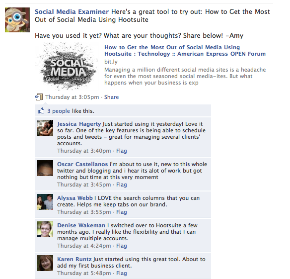Flag Jessica Hagerty's comment
Image resolution: width=290 pixels, height=279 pixels.
(122, 151)
